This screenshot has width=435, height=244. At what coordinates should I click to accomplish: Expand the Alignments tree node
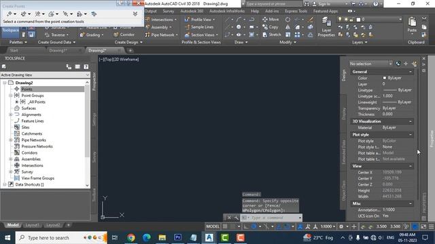click(x=11, y=115)
